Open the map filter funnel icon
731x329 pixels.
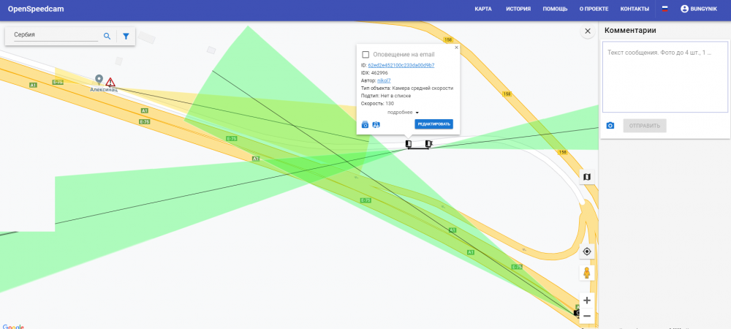(x=126, y=36)
